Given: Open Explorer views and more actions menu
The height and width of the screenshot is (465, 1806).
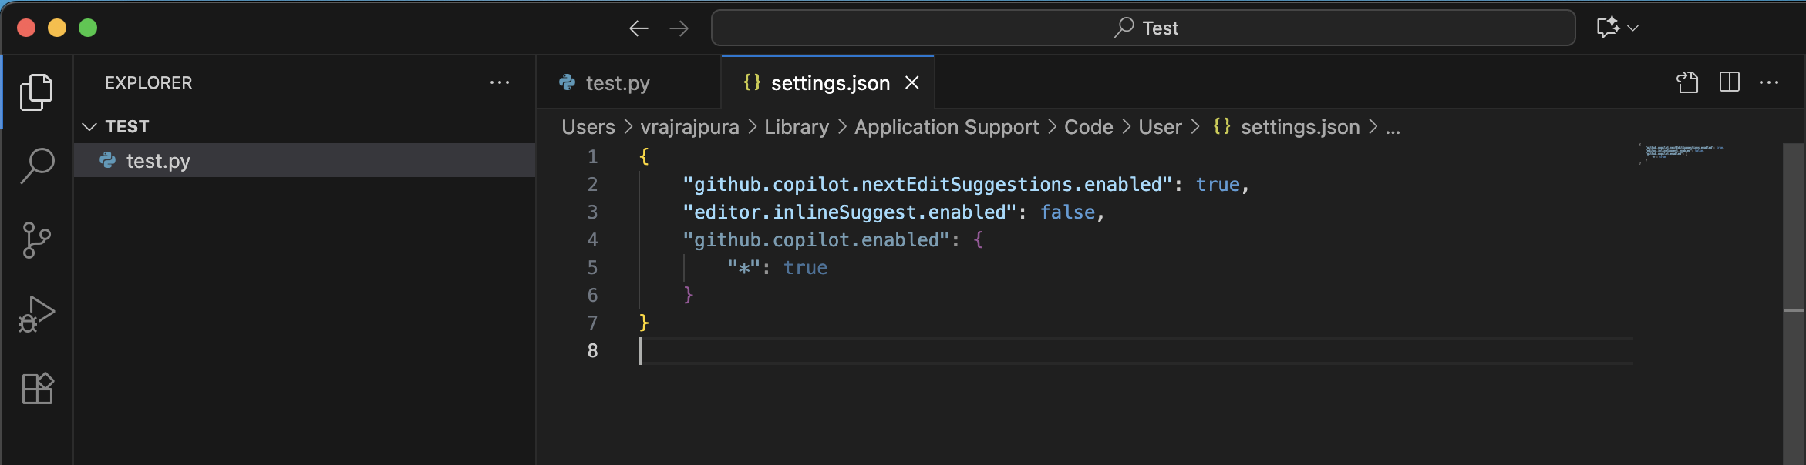Looking at the screenshot, I should 500,82.
